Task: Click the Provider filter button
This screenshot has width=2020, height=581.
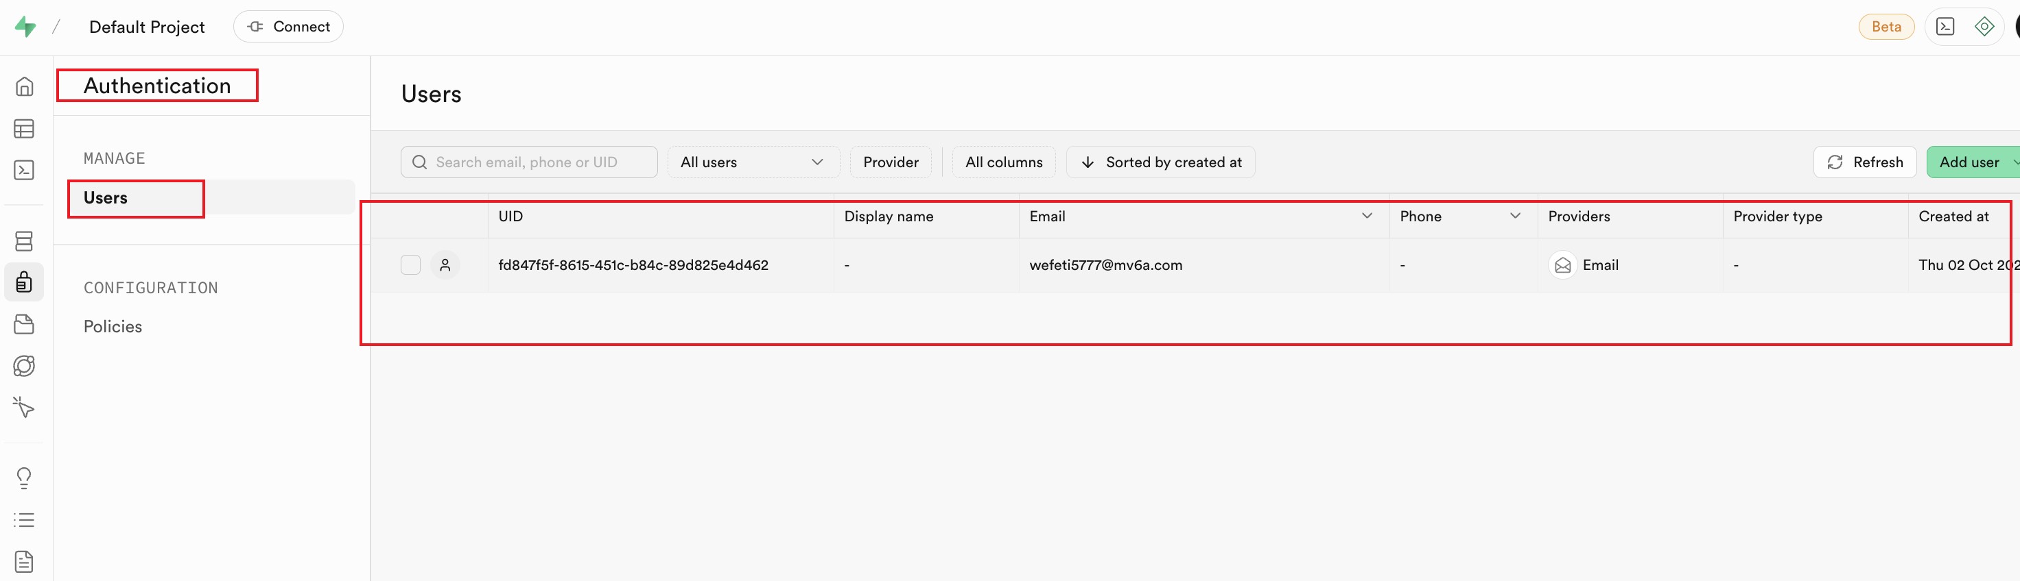Action: pos(890,162)
